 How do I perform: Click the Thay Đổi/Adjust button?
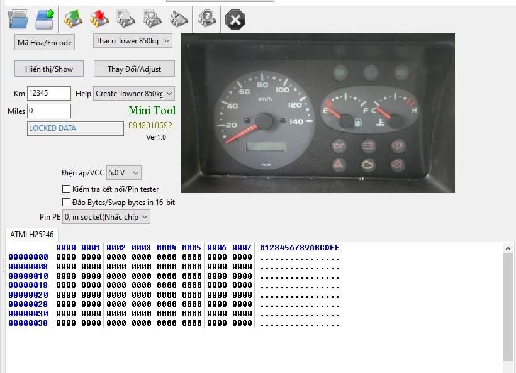pyautogui.click(x=134, y=69)
